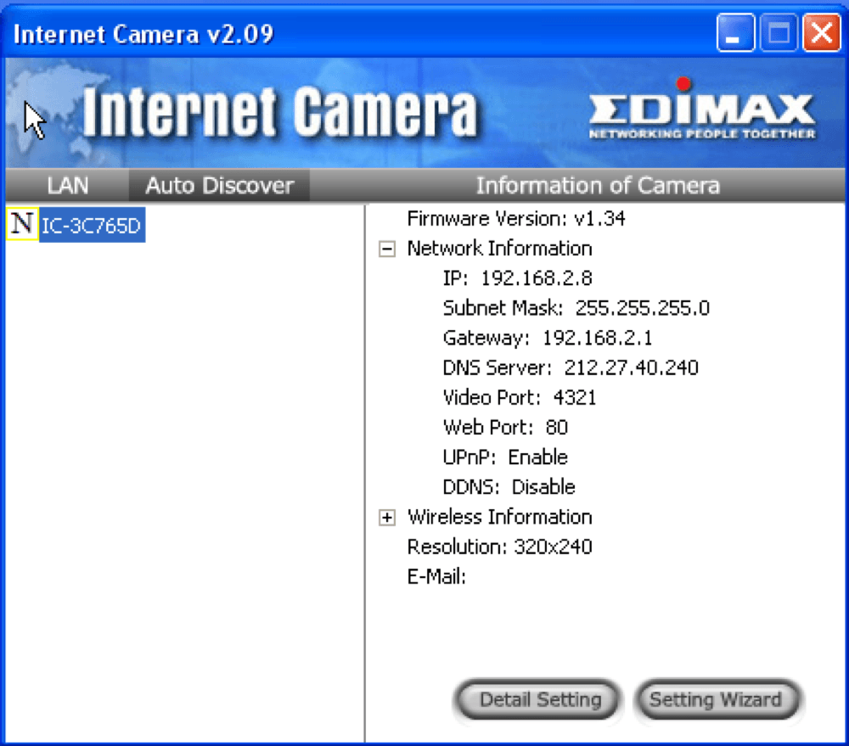Click the Edimax logo in the banner
Screen dimensions: 849x746
click(702, 109)
